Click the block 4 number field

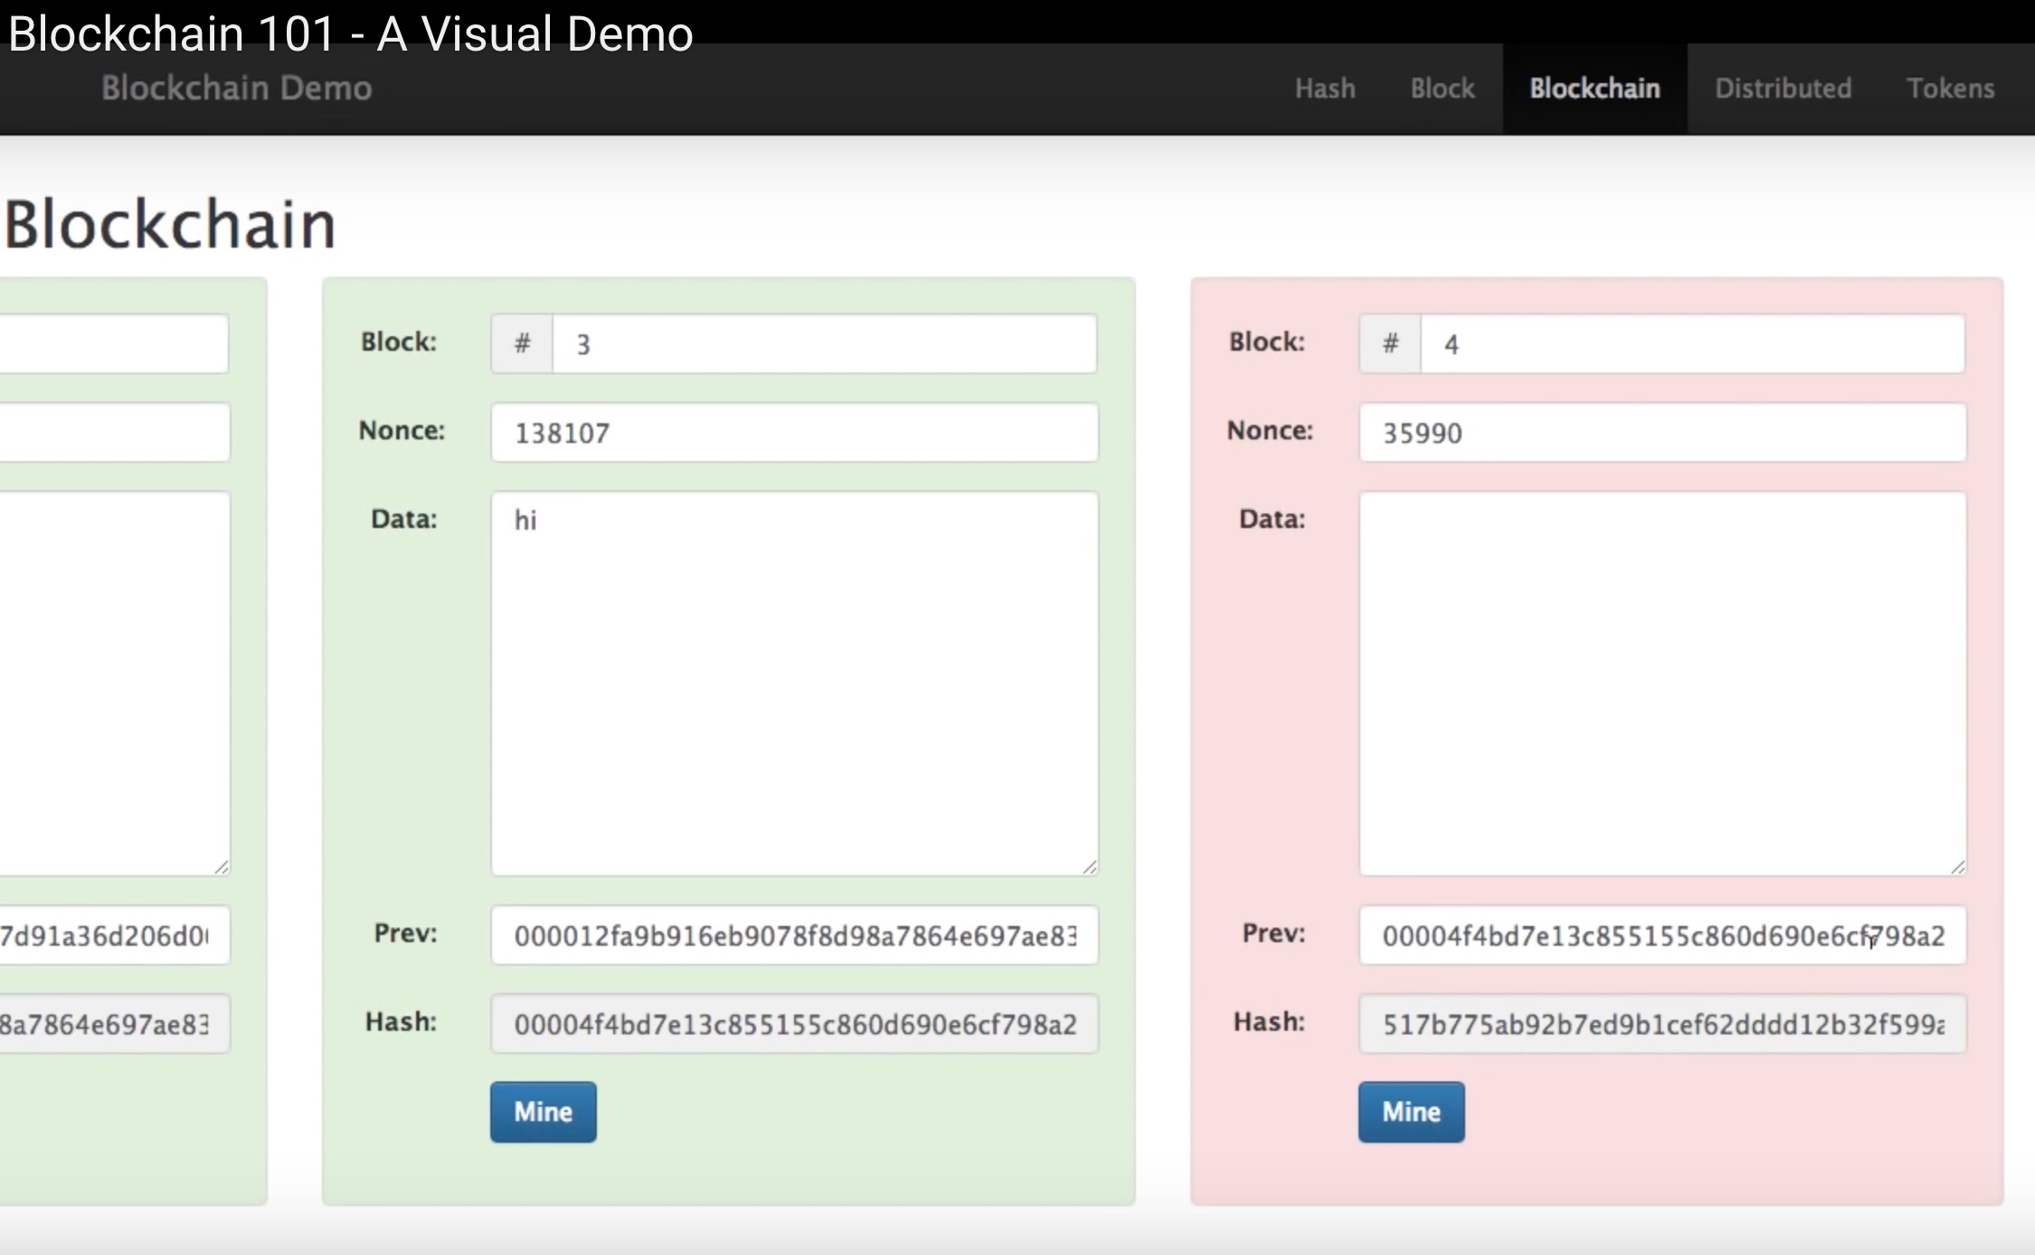tap(1691, 344)
